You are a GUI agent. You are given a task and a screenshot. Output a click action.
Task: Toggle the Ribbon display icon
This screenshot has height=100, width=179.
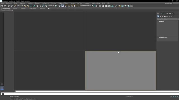pyautogui.click(x=106, y=6)
